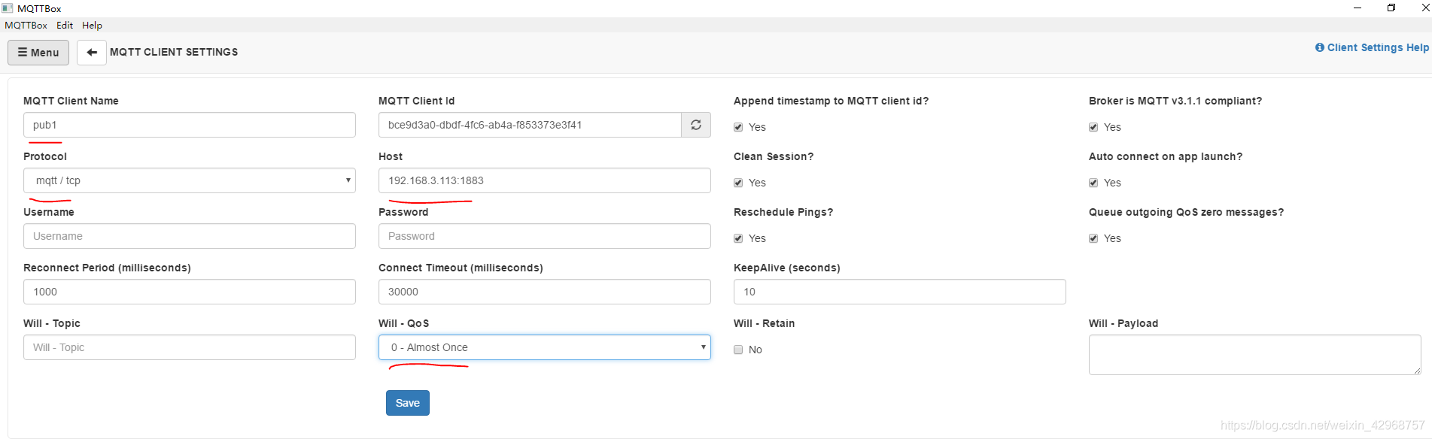The width and height of the screenshot is (1432, 439).
Task: Open the hamburger Menu button
Action: pyautogui.click(x=38, y=53)
